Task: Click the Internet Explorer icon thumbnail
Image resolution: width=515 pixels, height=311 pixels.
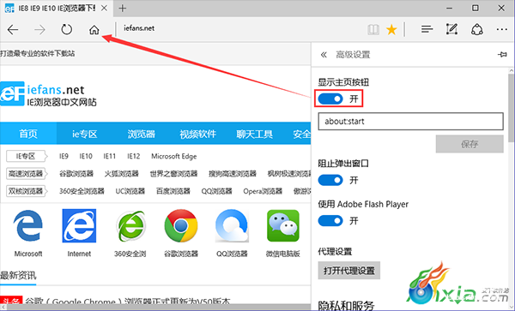Action: pos(79,226)
